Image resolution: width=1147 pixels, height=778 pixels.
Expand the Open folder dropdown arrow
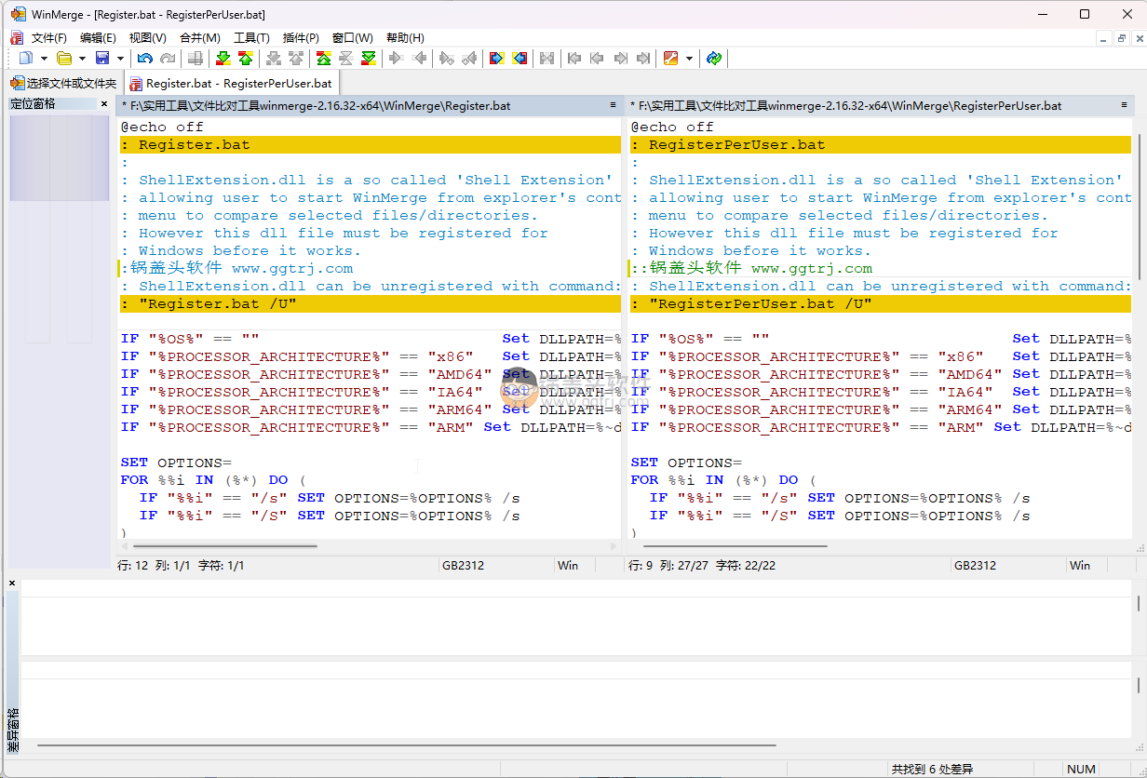(x=82, y=58)
